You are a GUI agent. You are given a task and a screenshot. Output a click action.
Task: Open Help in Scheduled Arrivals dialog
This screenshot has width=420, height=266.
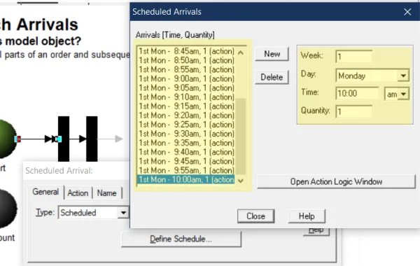click(x=307, y=216)
